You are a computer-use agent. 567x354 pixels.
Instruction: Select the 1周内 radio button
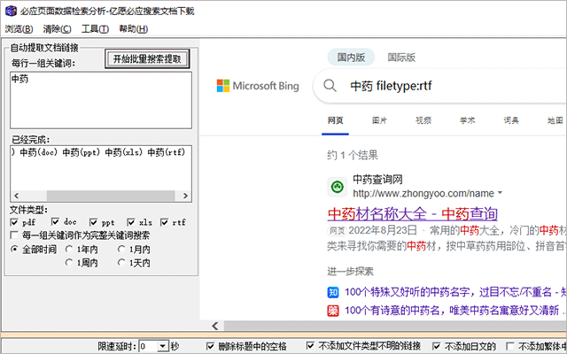pos(69,263)
